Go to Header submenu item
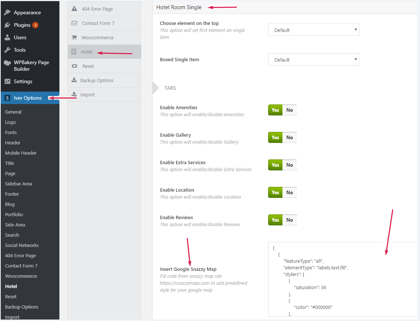This screenshot has width=420, height=321. click(x=12, y=143)
